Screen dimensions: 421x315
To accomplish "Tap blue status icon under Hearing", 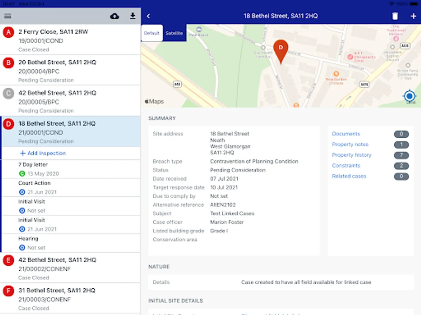I will coord(22,247).
